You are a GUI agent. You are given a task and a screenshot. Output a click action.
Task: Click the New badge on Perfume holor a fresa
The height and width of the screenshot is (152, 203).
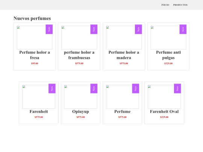[x=49, y=29]
